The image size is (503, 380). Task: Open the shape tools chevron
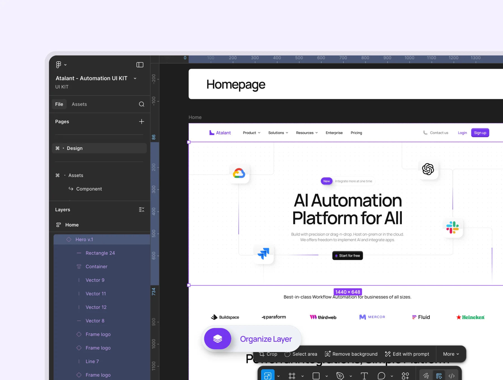click(x=326, y=376)
